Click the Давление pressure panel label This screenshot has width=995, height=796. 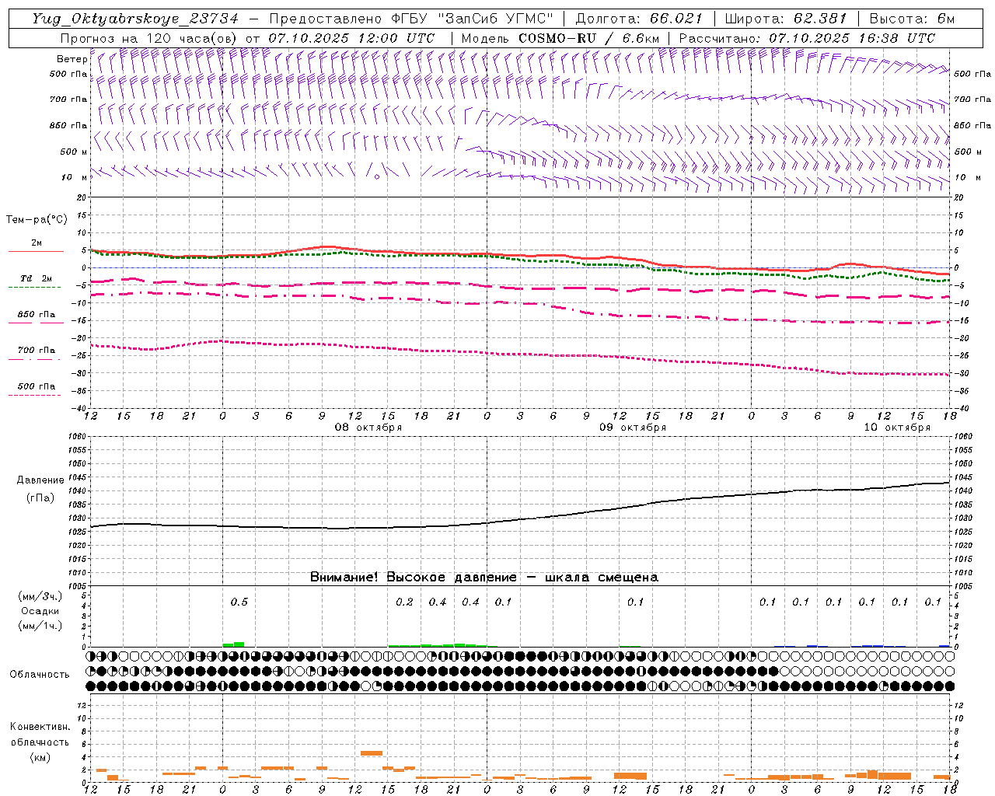(40, 480)
